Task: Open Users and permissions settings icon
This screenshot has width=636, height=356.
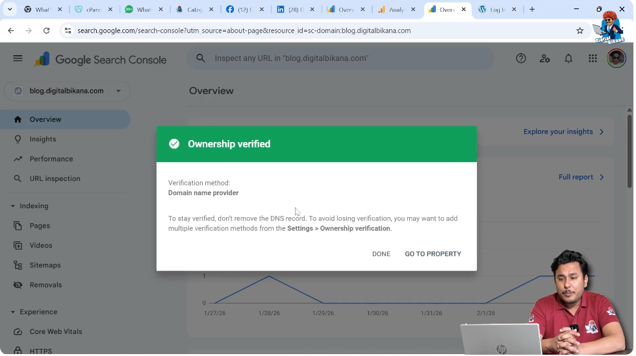Action: 546,58
